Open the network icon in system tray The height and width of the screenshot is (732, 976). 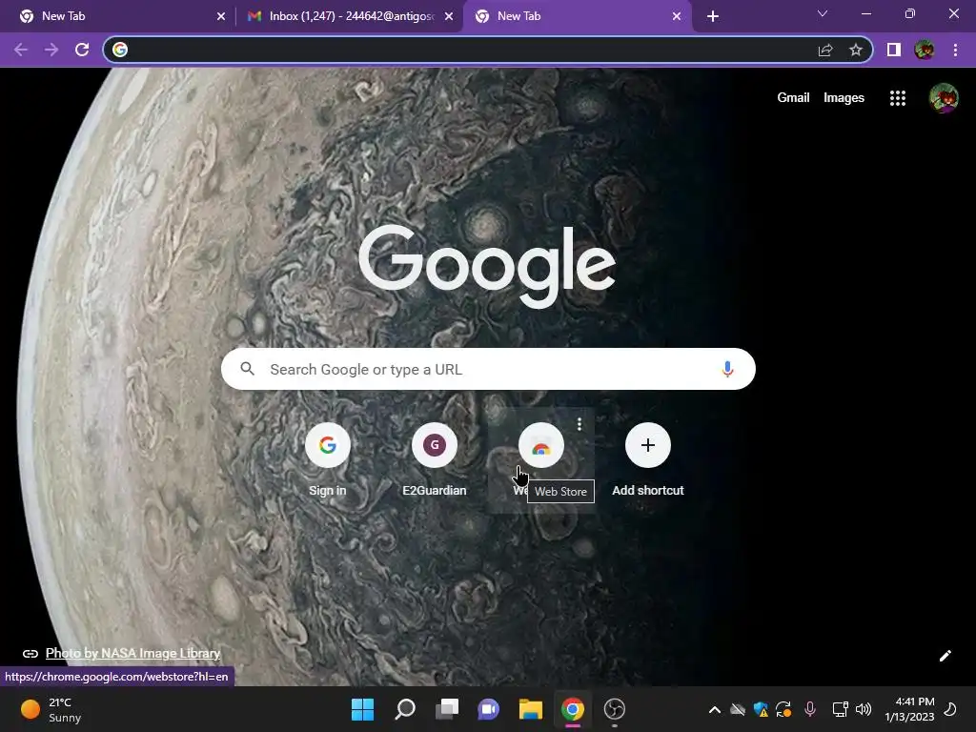coord(840,709)
